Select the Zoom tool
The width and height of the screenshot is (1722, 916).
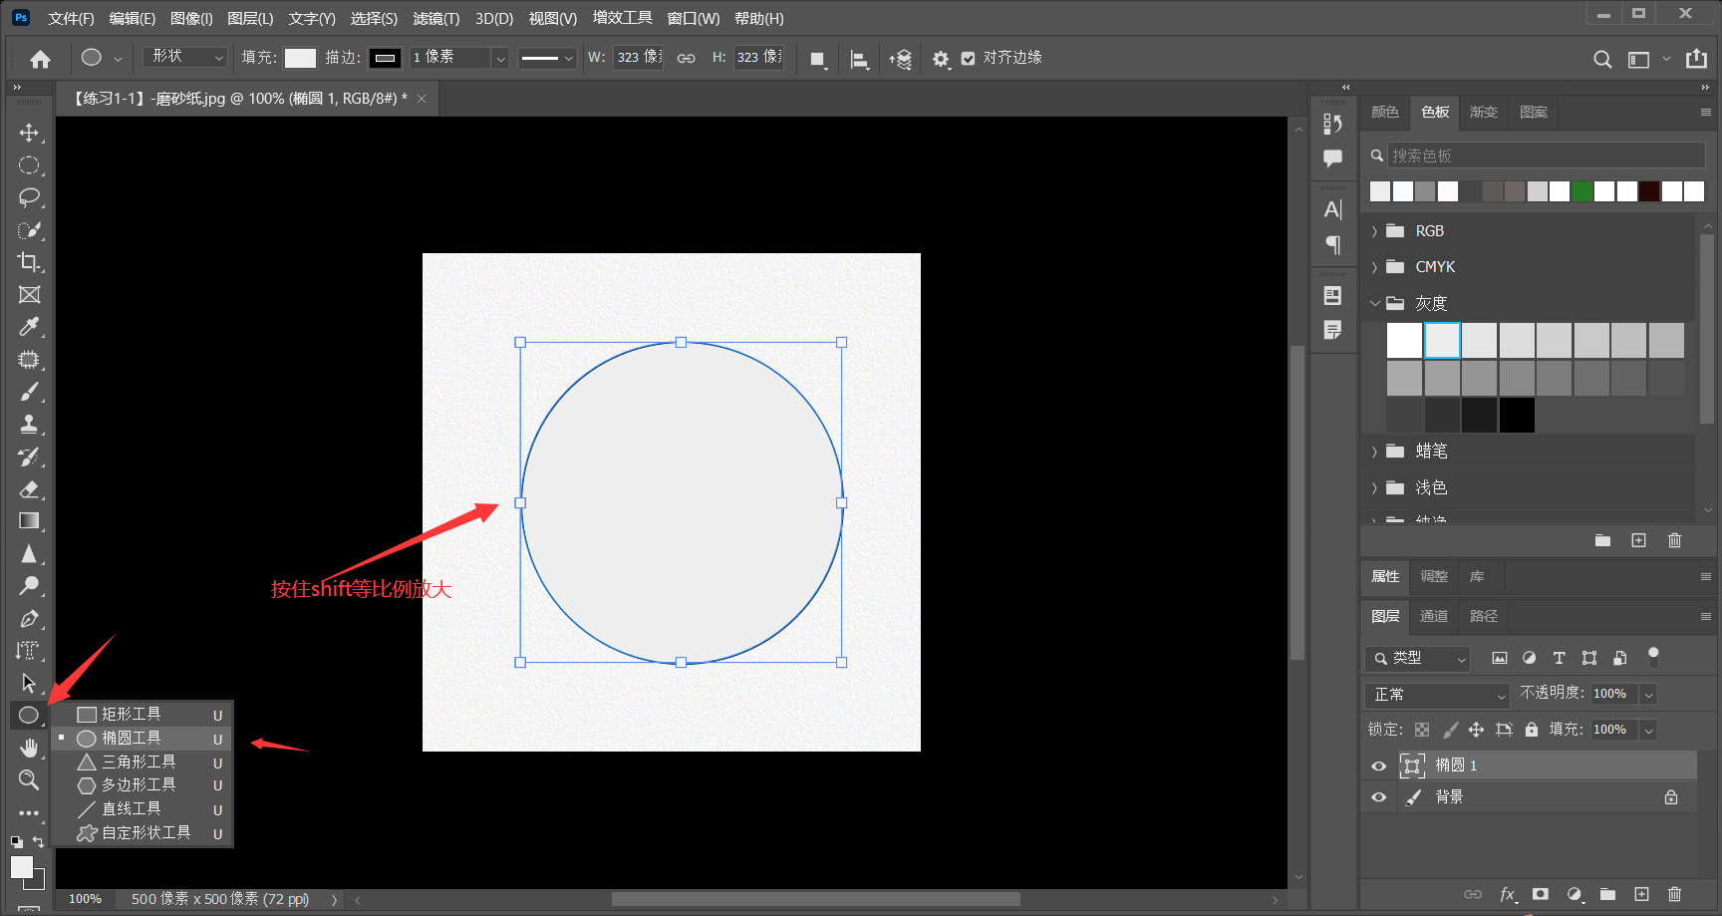[x=29, y=779]
